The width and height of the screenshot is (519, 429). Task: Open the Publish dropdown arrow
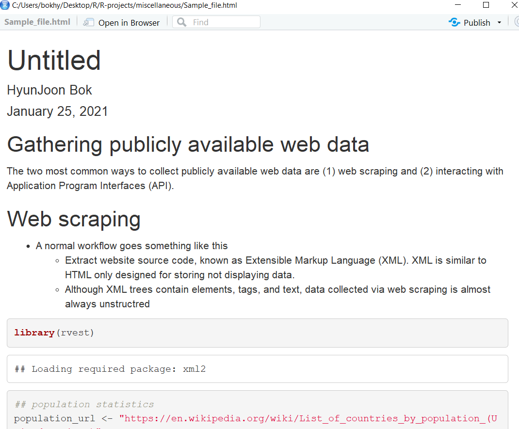pyautogui.click(x=500, y=22)
